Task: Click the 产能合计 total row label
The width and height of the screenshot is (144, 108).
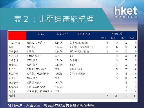Action: 12,96
